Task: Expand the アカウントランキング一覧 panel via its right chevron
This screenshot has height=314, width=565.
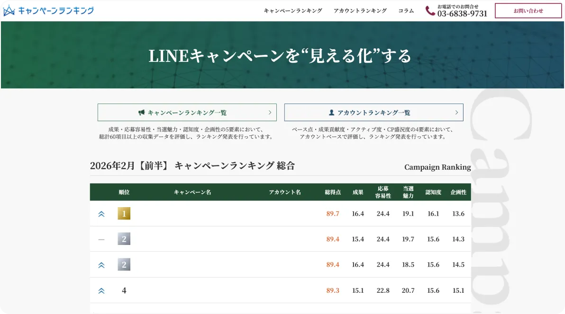Action: pyautogui.click(x=456, y=112)
